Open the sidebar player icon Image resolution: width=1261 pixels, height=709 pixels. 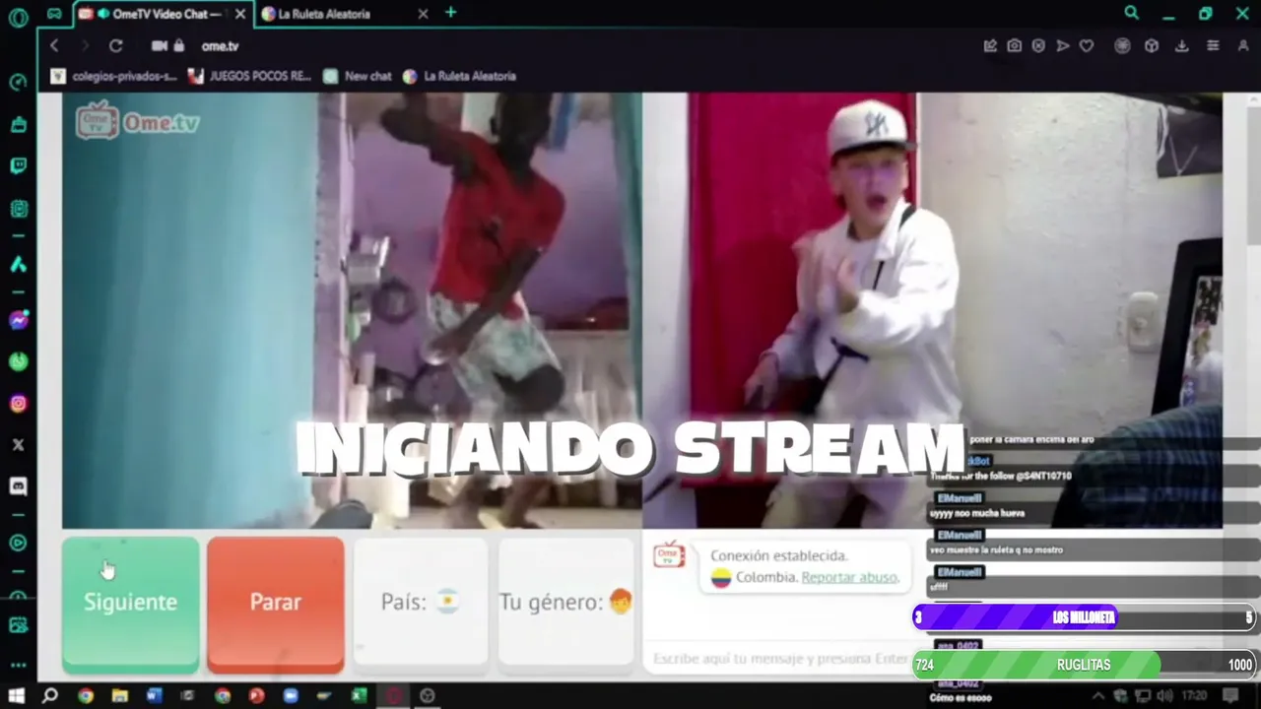18,543
